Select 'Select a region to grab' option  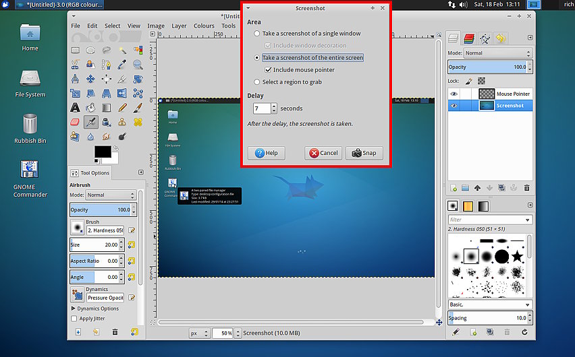(256, 82)
